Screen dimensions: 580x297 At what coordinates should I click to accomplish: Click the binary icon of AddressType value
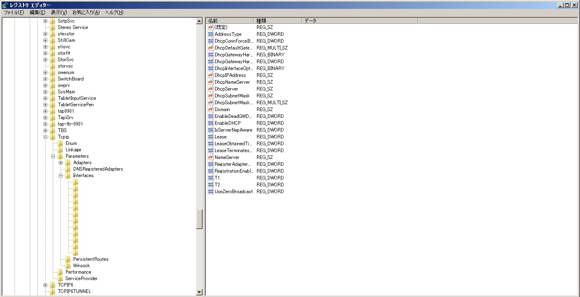pos(210,34)
